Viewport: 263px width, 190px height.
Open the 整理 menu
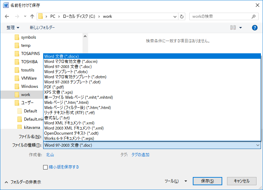pos(13,28)
